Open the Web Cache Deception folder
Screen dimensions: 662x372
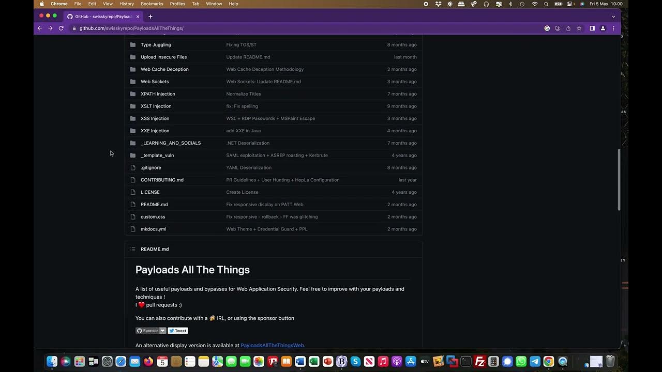click(x=164, y=69)
